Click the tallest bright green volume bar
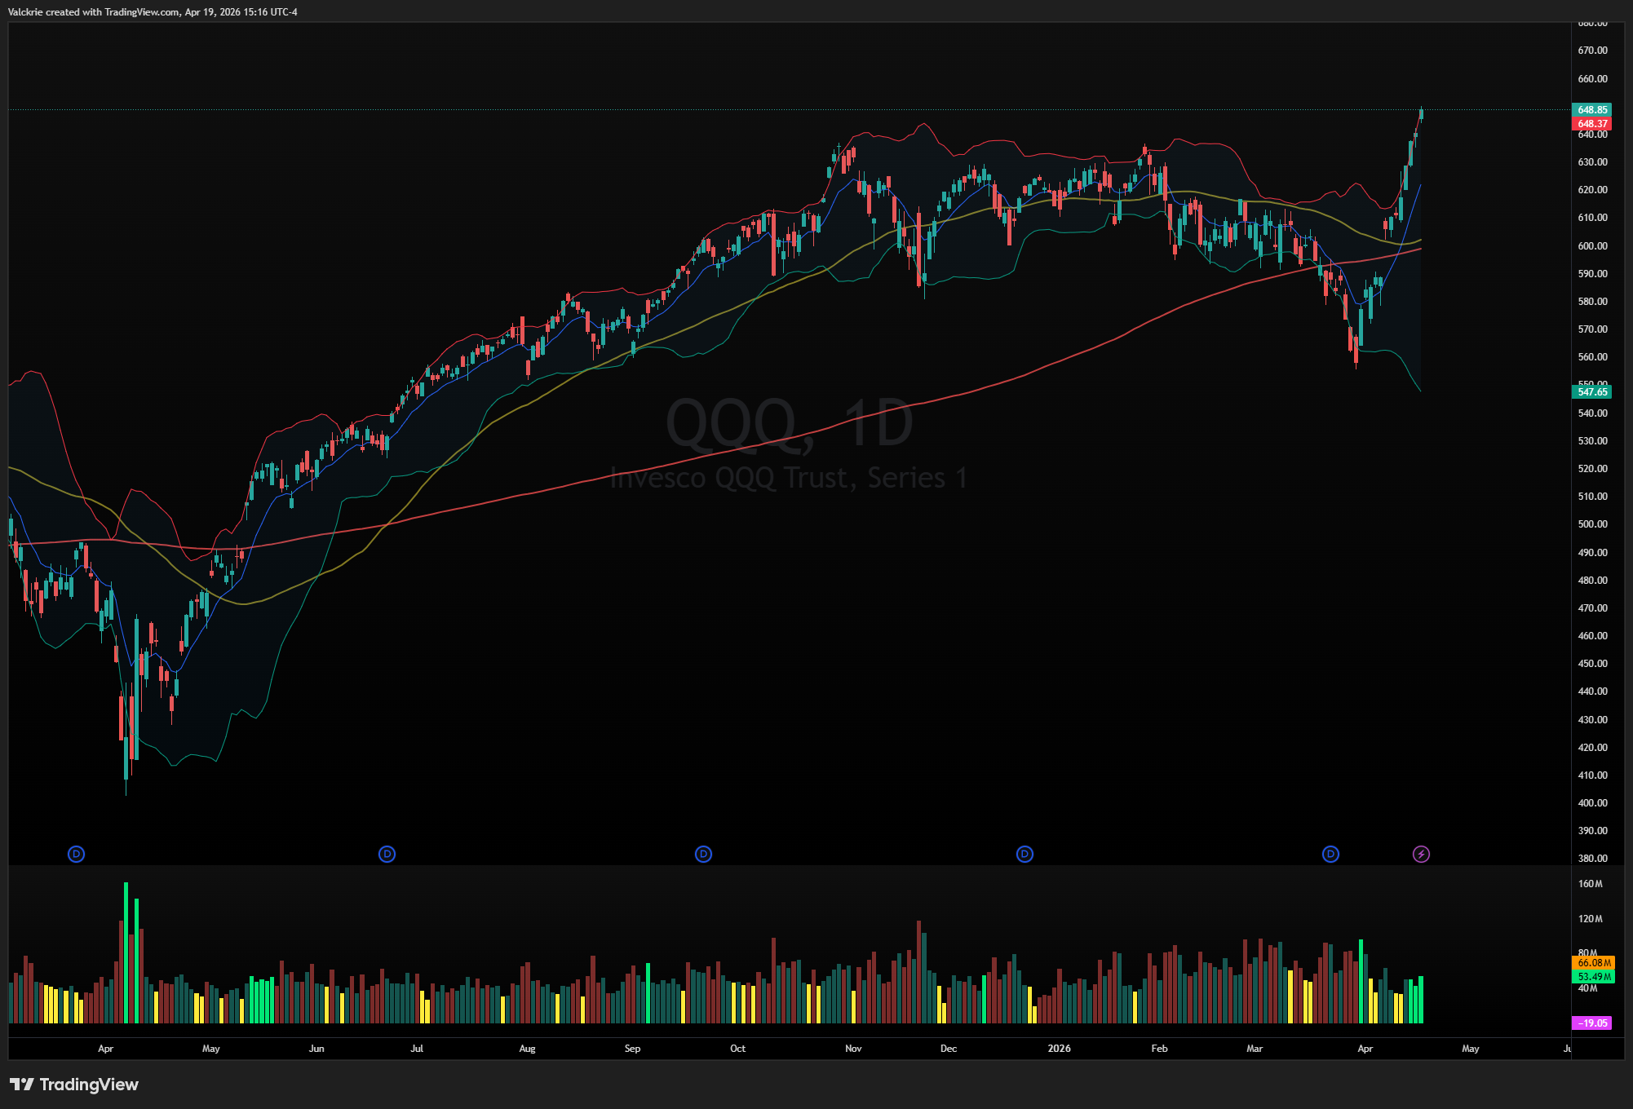The image size is (1633, 1109). [x=126, y=954]
